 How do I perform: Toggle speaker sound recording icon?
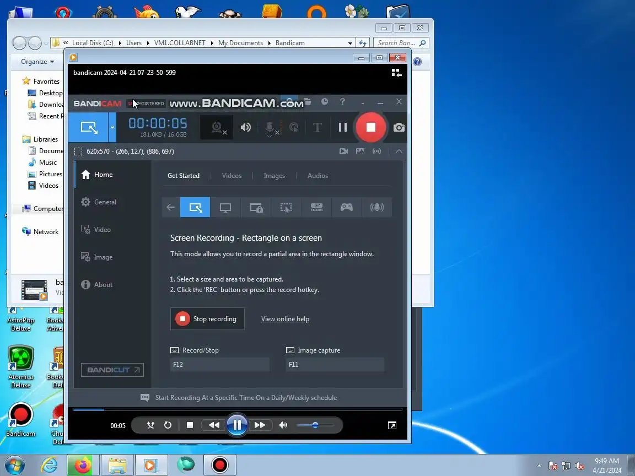click(x=246, y=127)
